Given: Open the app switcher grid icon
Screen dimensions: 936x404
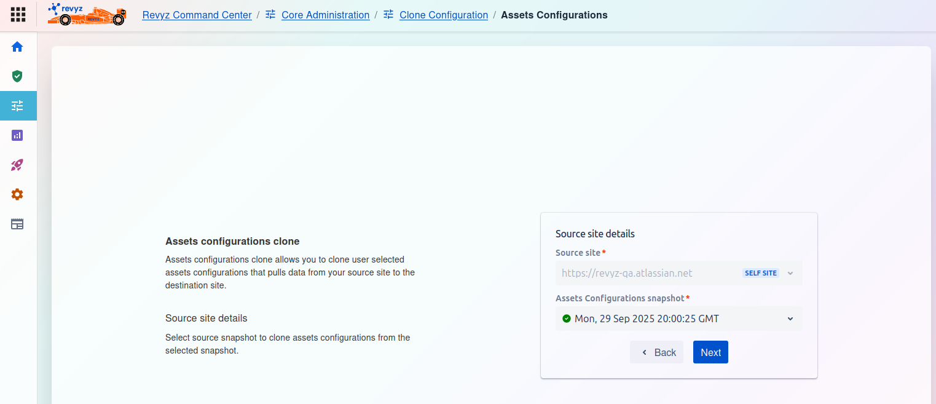Looking at the screenshot, I should 18,15.
